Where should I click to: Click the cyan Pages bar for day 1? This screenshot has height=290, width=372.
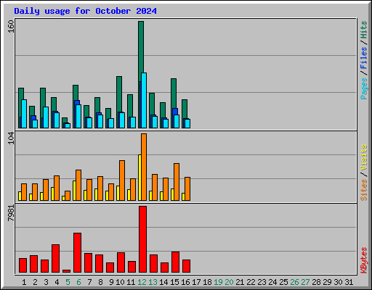click(24, 114)
